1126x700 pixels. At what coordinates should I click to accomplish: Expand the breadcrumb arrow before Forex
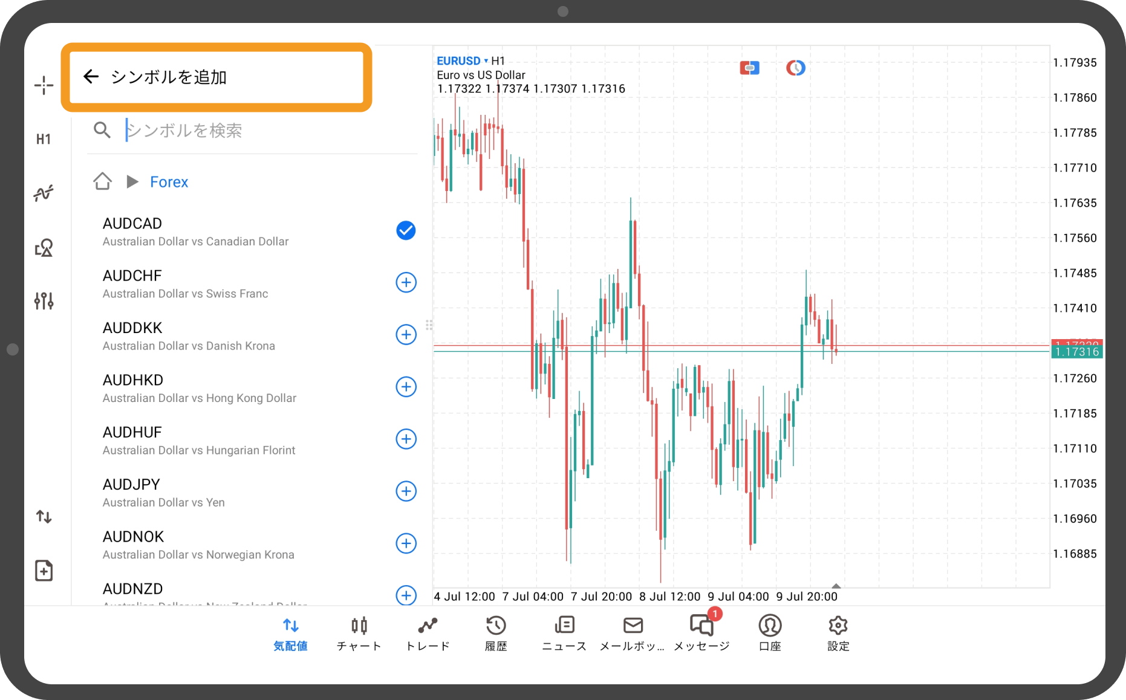(132, 181)
